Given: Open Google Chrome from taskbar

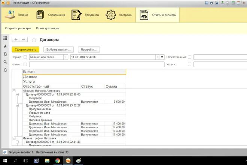Looking at the screenshot, I should pos(58,161).
